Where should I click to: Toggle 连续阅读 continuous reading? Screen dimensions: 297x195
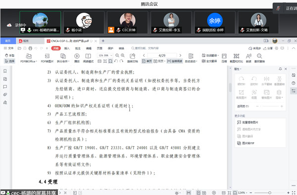pyautogui.click(x=175, y=61)
